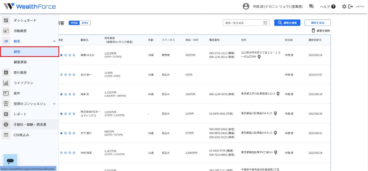Image resolution: width=368 pixels, height=171 pixels.
Task: Open the chat bubble widget at bottom left
Action: [x=10, y=161]
